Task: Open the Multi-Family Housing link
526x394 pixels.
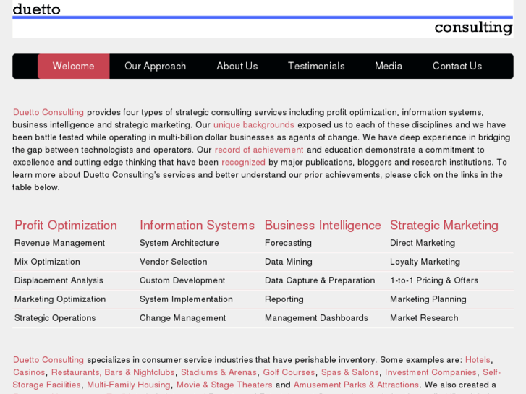Action: tap(129, 385)
